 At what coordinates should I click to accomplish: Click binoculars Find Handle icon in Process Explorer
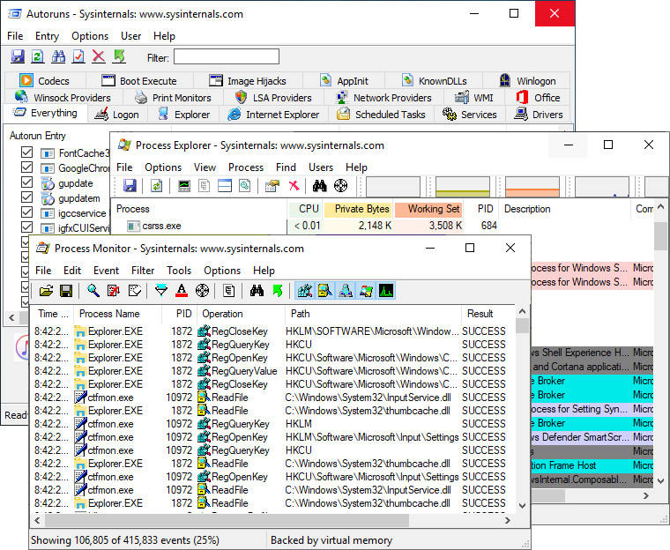[x=320, y=185]
